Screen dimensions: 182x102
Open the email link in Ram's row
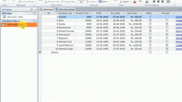click(179, 21)
